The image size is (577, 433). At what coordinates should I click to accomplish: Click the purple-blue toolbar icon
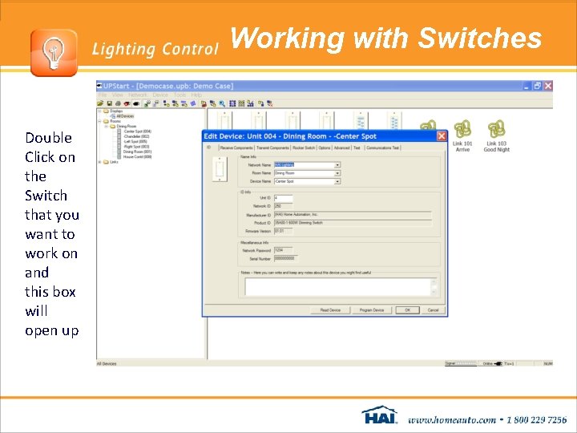tap(193, 103)
